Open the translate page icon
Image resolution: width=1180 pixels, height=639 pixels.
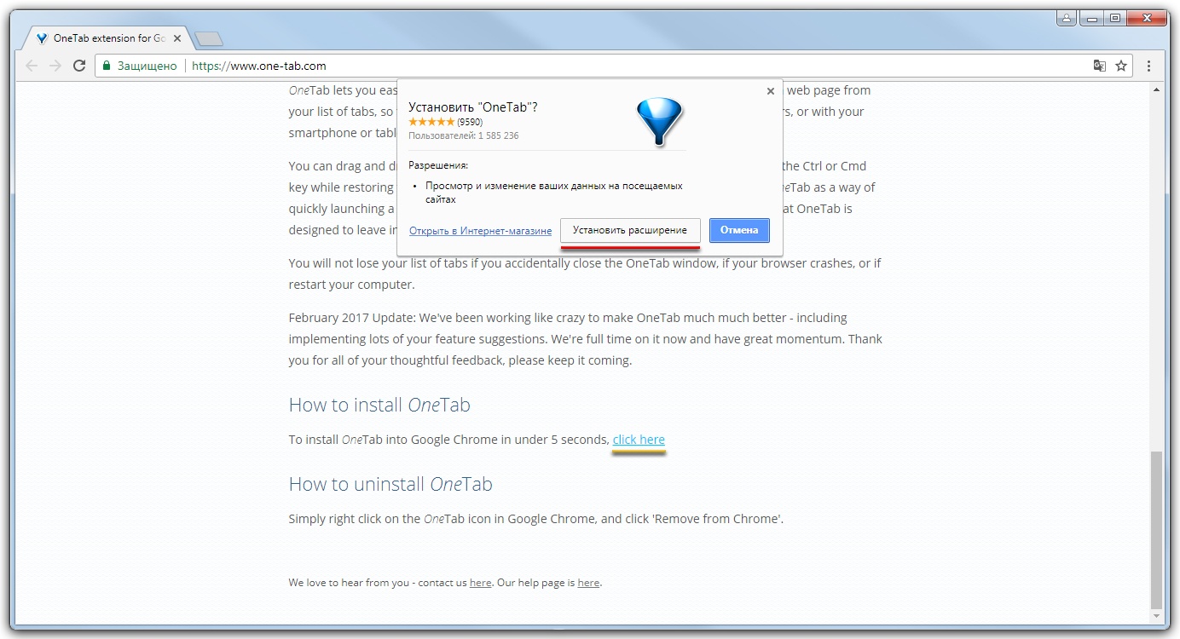coord(1100,66)
